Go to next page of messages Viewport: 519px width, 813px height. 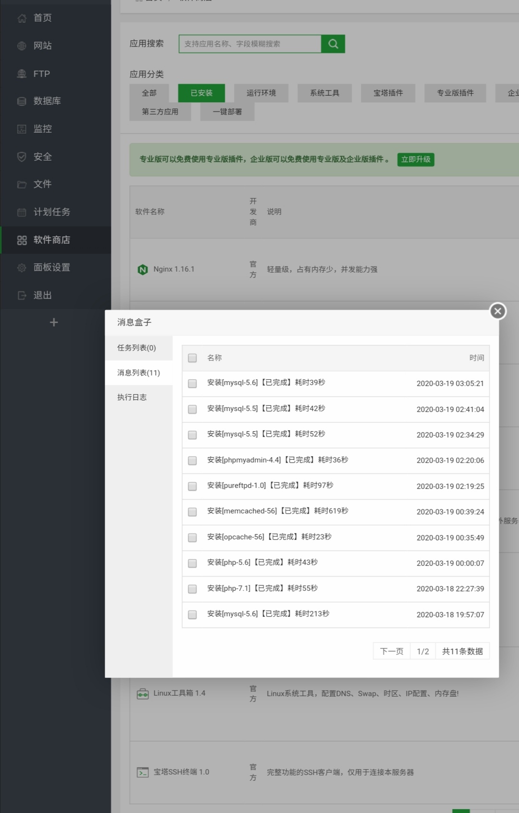pos(392,651)
